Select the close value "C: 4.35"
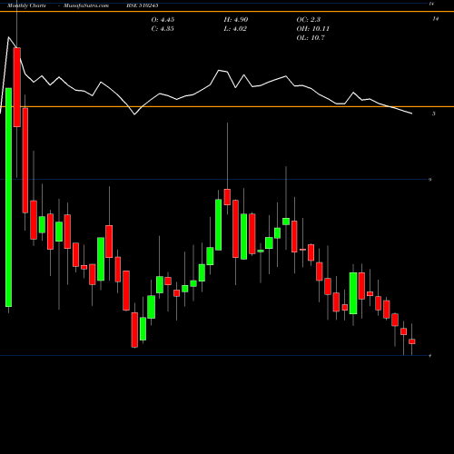 tap(163, 29)
